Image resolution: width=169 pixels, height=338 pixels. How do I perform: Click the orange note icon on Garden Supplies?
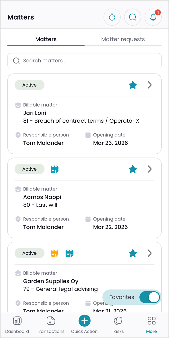[x=54, y=253]
